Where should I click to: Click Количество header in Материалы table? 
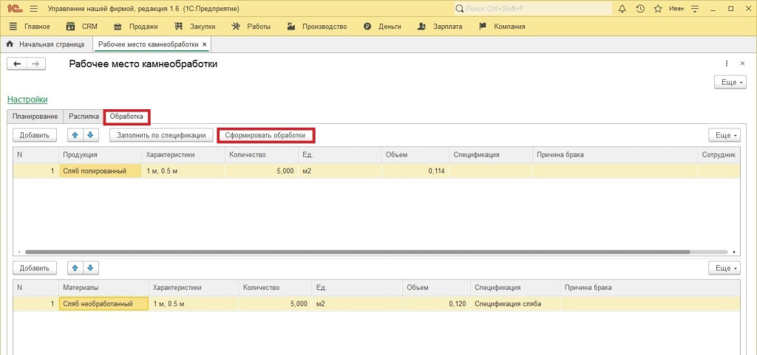click(275, 288)
